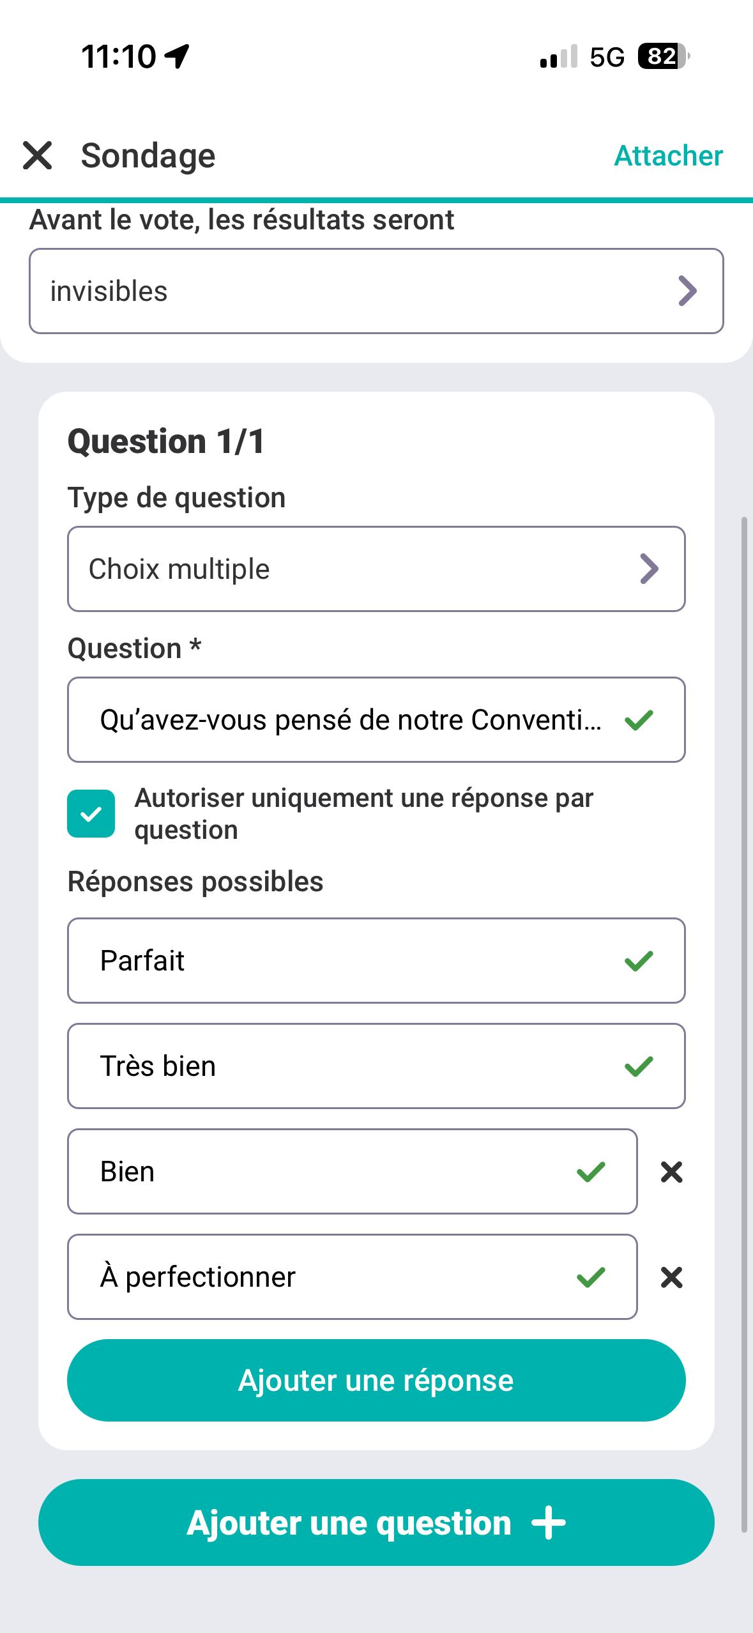Tap the Attacher link
Viewport: 753px width, 1633px height.
(668, 155)
